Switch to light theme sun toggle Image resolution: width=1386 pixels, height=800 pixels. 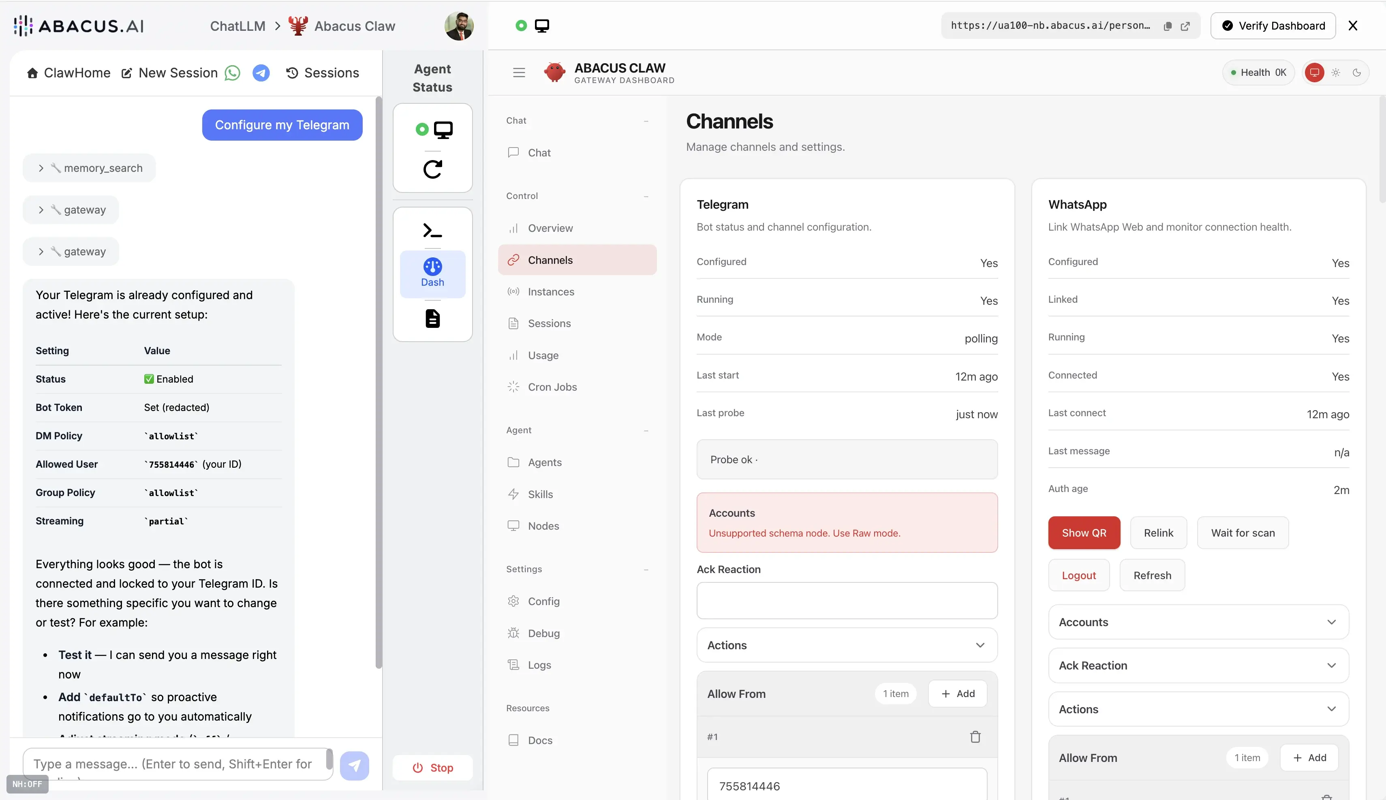pos(1336,73)
